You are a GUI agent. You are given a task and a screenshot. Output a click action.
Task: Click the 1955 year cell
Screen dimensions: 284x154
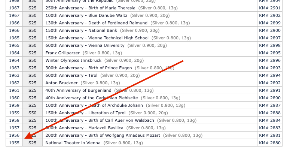pyautogui.click(x=14, y=143)
